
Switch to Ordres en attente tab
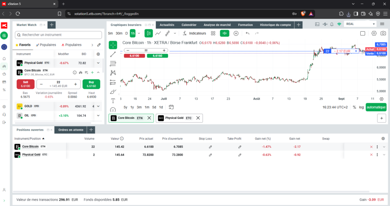point(71,130)
